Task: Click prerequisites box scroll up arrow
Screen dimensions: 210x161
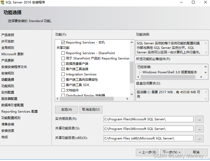Action: [x=205, y=66]
